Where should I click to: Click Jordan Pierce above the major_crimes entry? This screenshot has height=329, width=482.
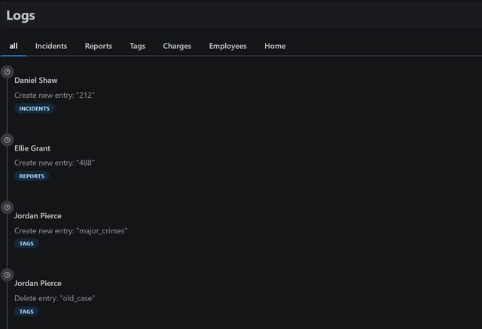click(x=38, y=216)
